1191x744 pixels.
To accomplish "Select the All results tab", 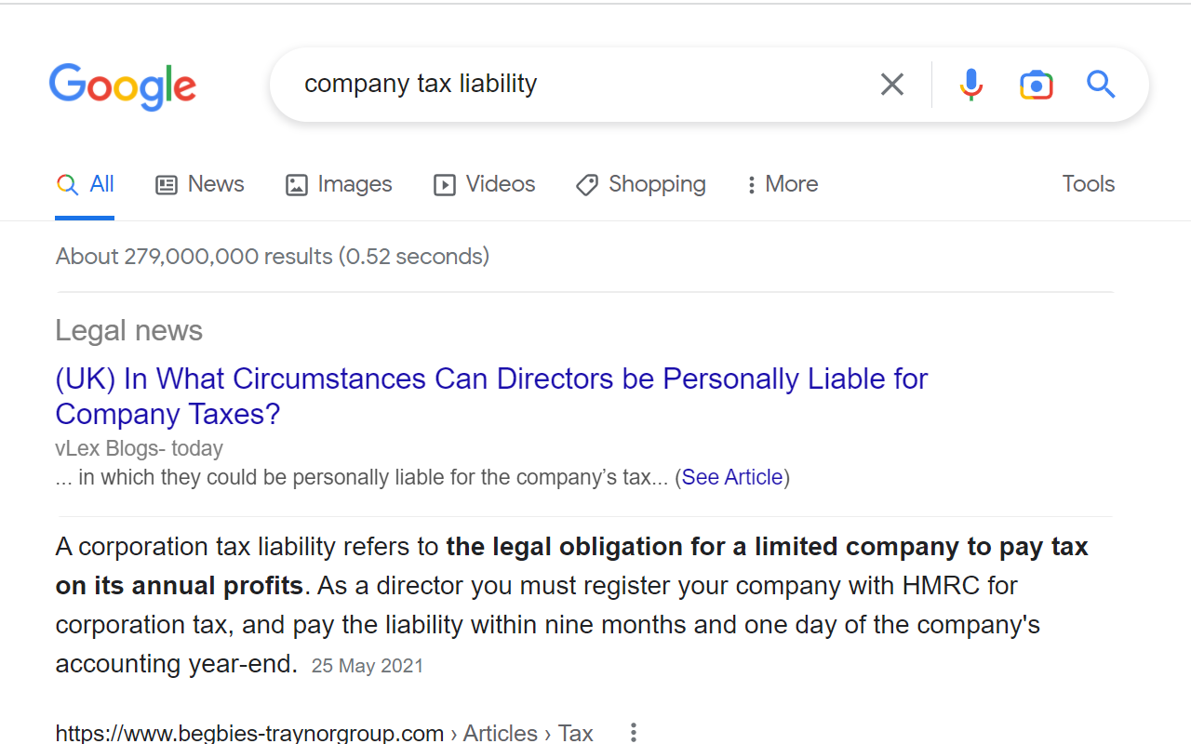I will [x=85, y=184].
